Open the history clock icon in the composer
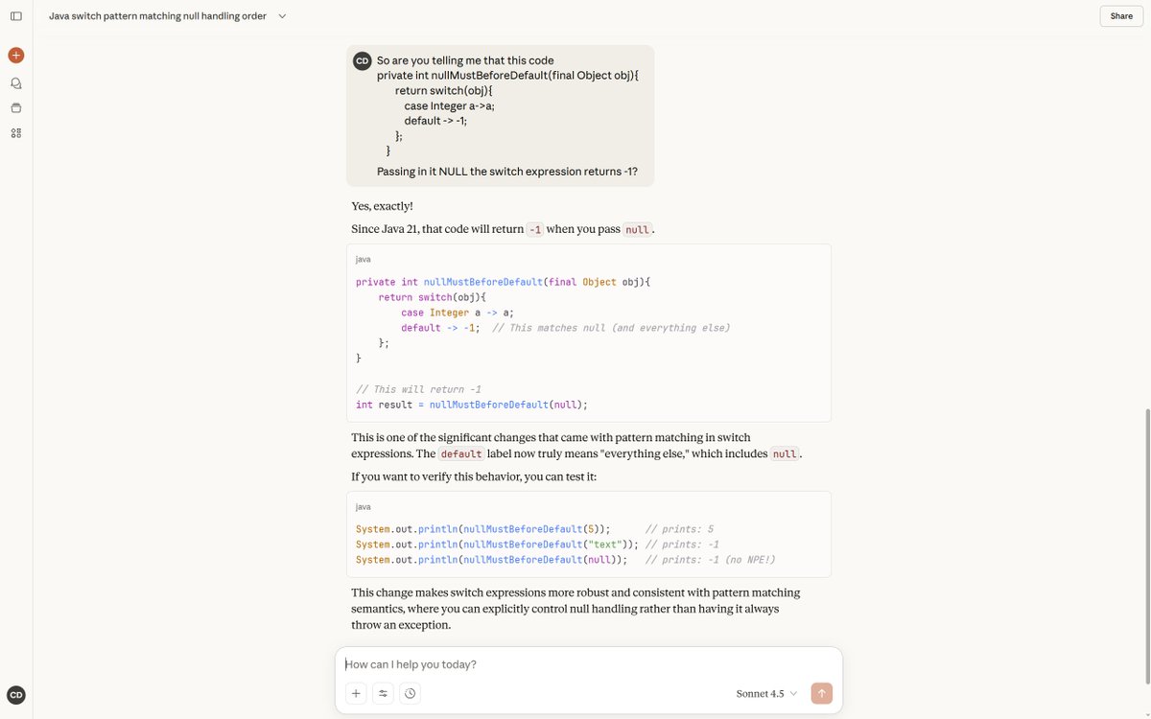The height and width of the screenshot is (719, 1151). tap(410, 692)
